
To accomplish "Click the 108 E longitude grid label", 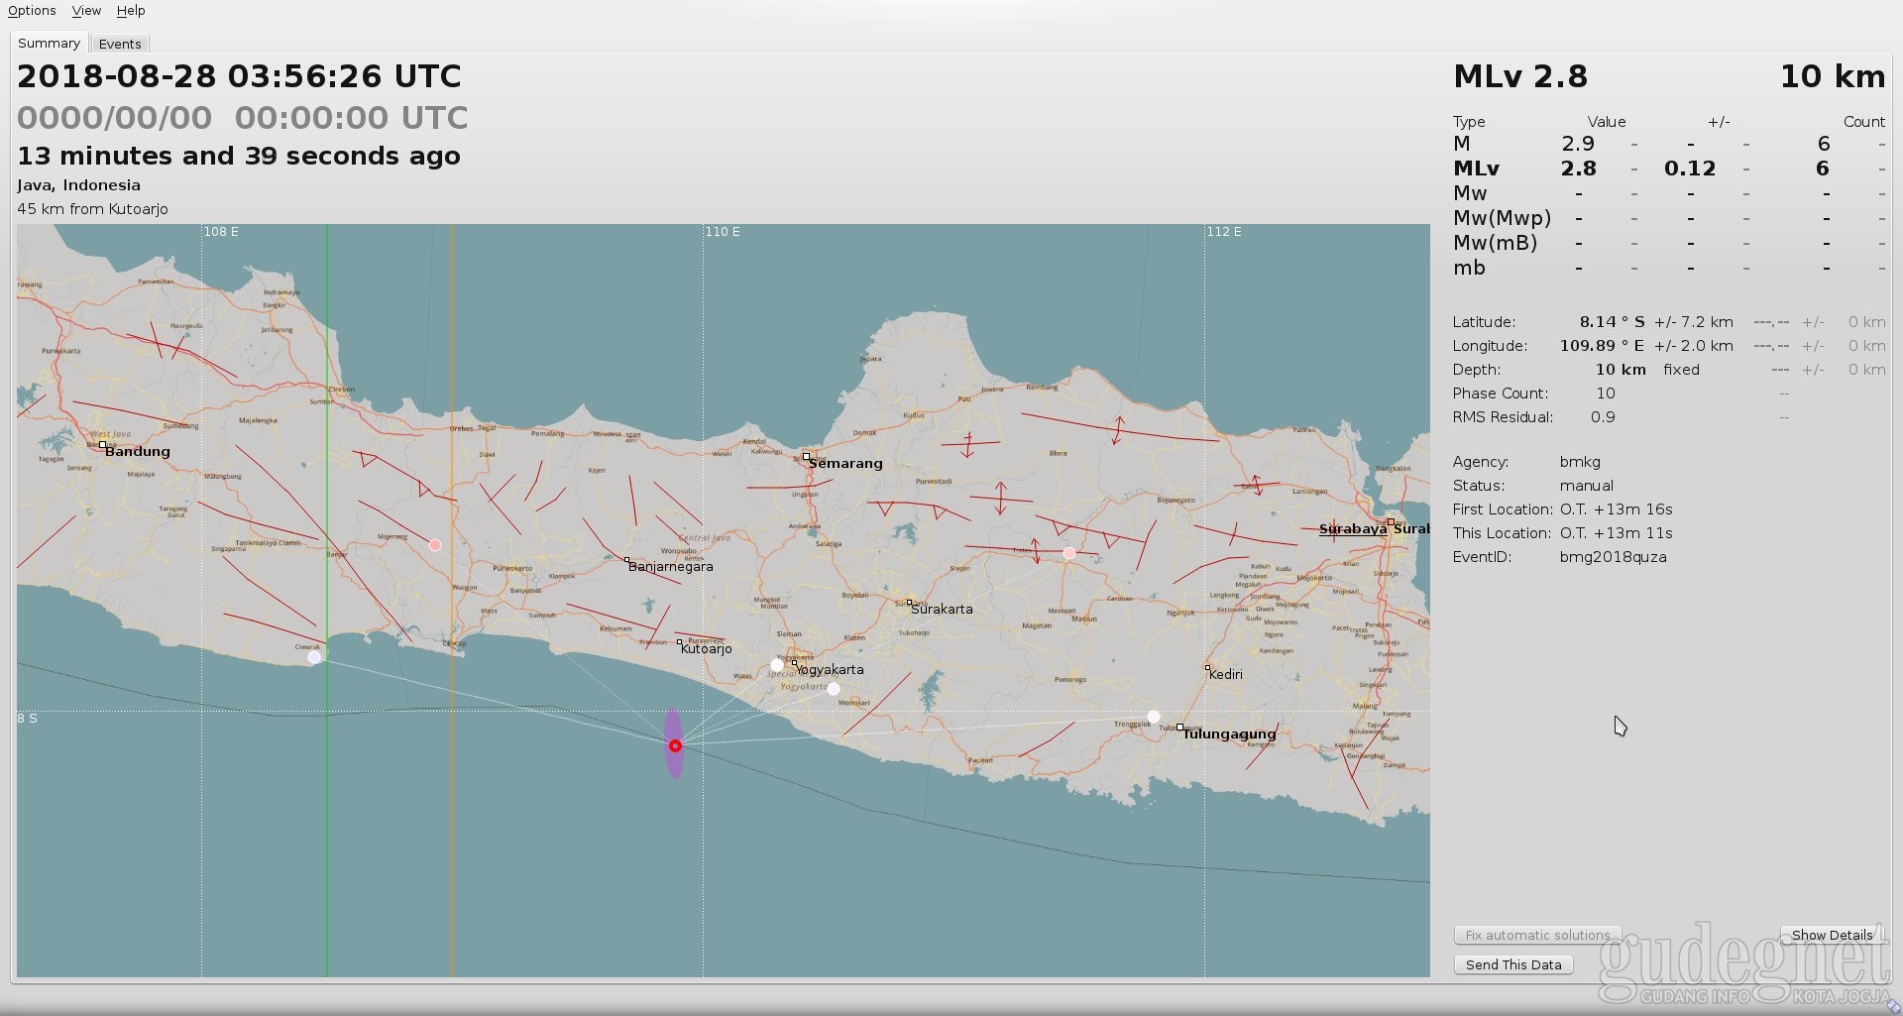I will pos(221,232).
